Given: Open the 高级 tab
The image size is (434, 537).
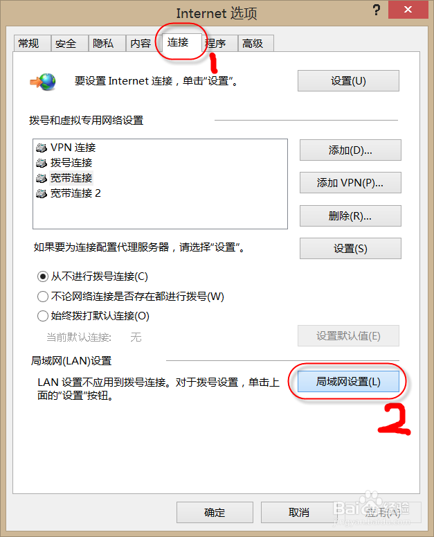Looking at the screenshot, I should click(x=256, y=44).
